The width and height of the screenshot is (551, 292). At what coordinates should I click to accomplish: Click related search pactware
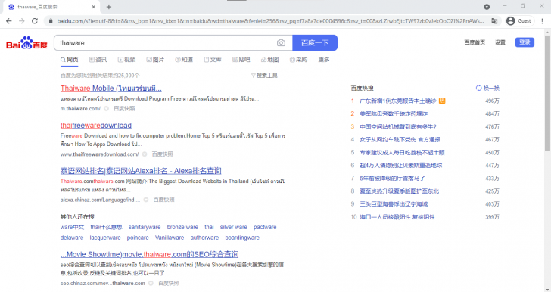(x=265, y=227)
